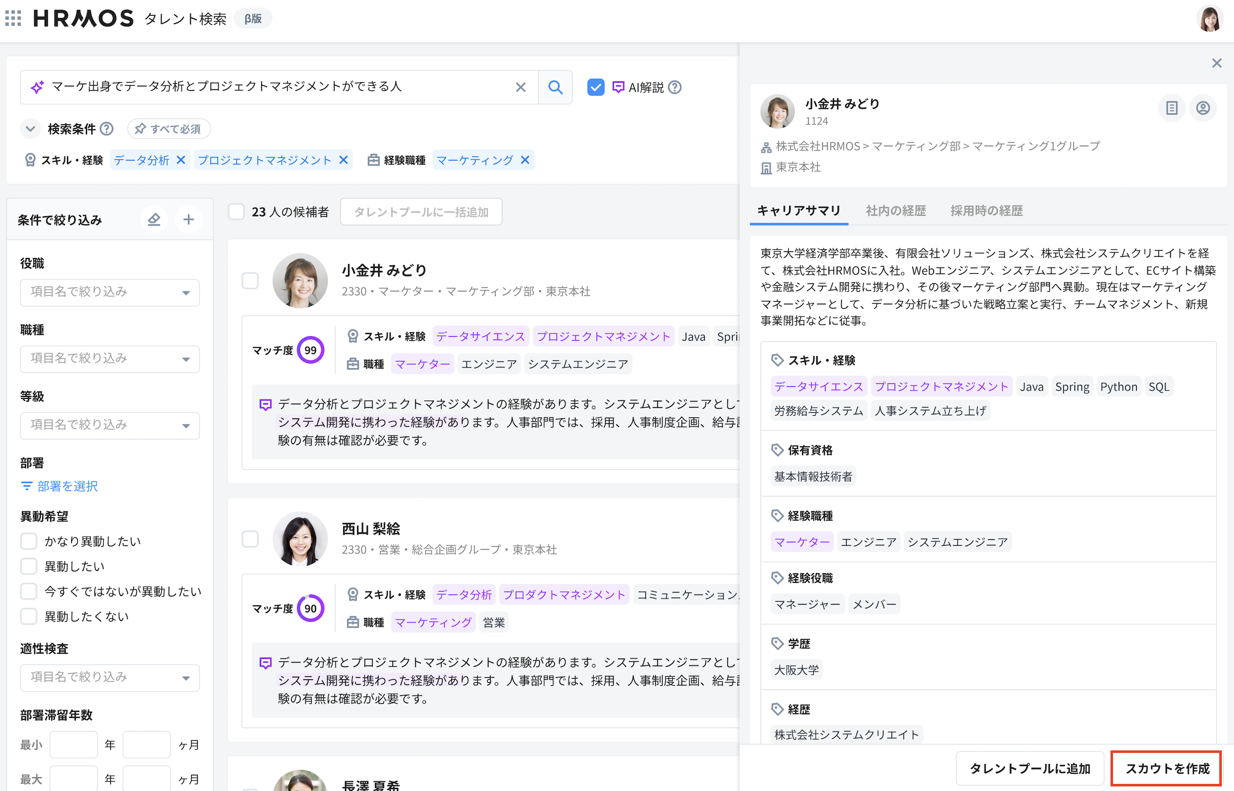Switch to 社内の経歴 tab
The height and width of the screenshot is (791, 1234).
[895, 211]
